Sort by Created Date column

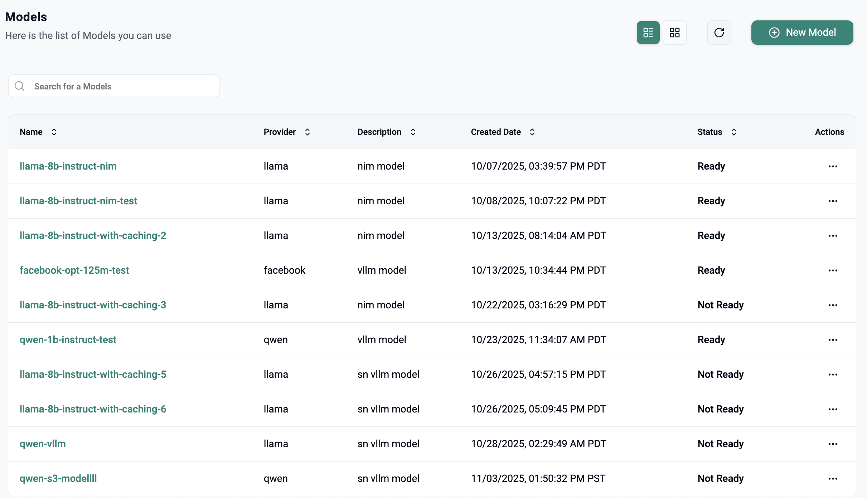pos(532,132)
